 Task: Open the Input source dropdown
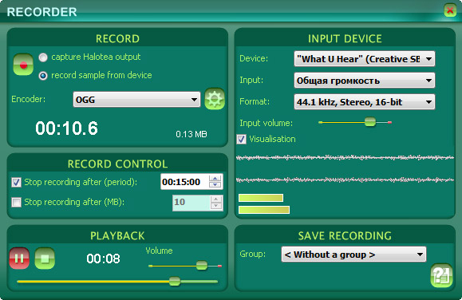click(x=365, y=81)
